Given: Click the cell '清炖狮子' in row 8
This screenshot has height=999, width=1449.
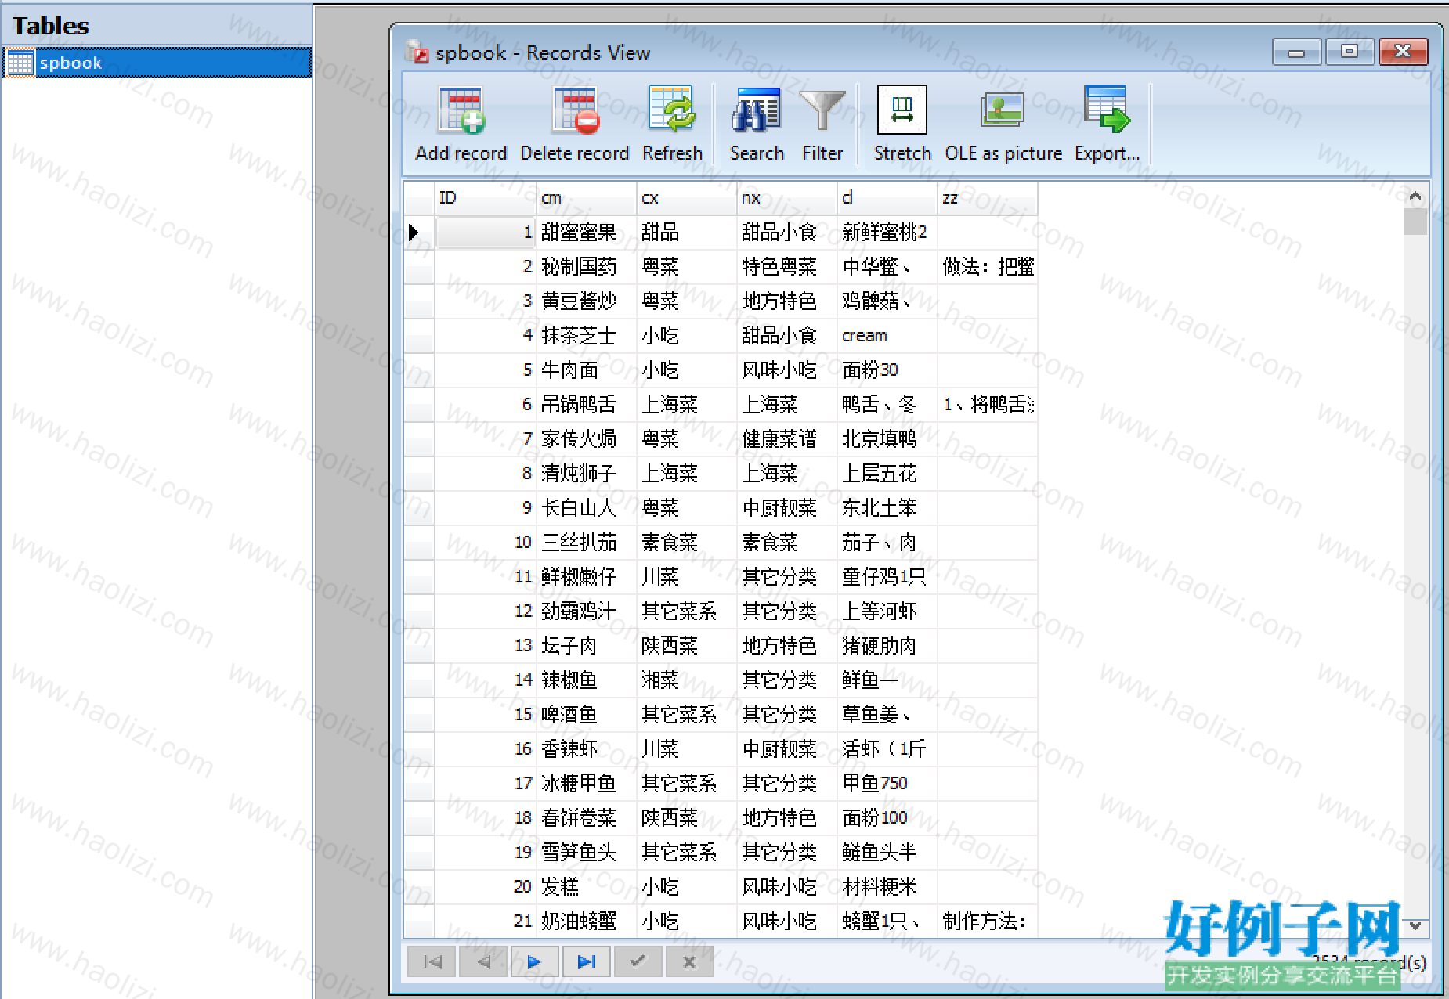Looking at the screenshot, I should tap(587, 474).
